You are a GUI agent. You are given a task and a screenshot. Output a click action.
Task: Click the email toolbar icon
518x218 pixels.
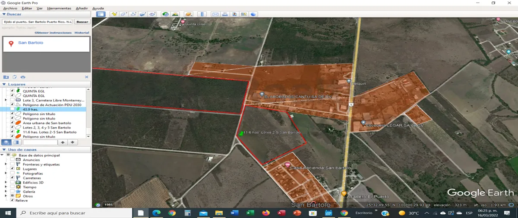tap(215, 14)
